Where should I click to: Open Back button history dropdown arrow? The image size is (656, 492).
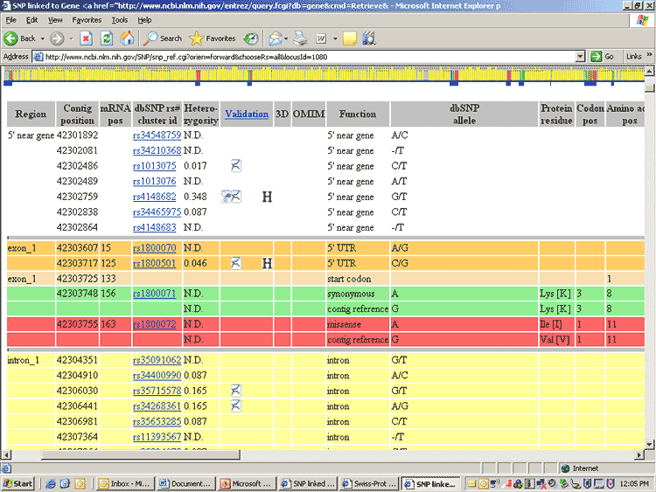43,38
